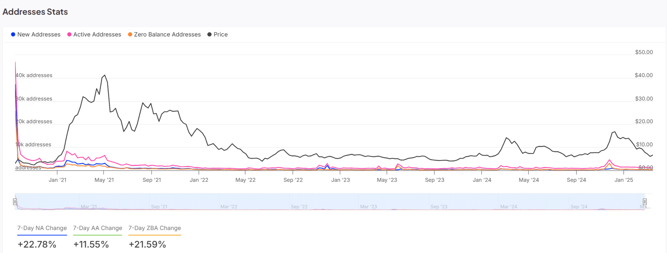Click Sep '23 in the range navigator
The width and height of the screenshot is (667, 253).
(439, 207)
